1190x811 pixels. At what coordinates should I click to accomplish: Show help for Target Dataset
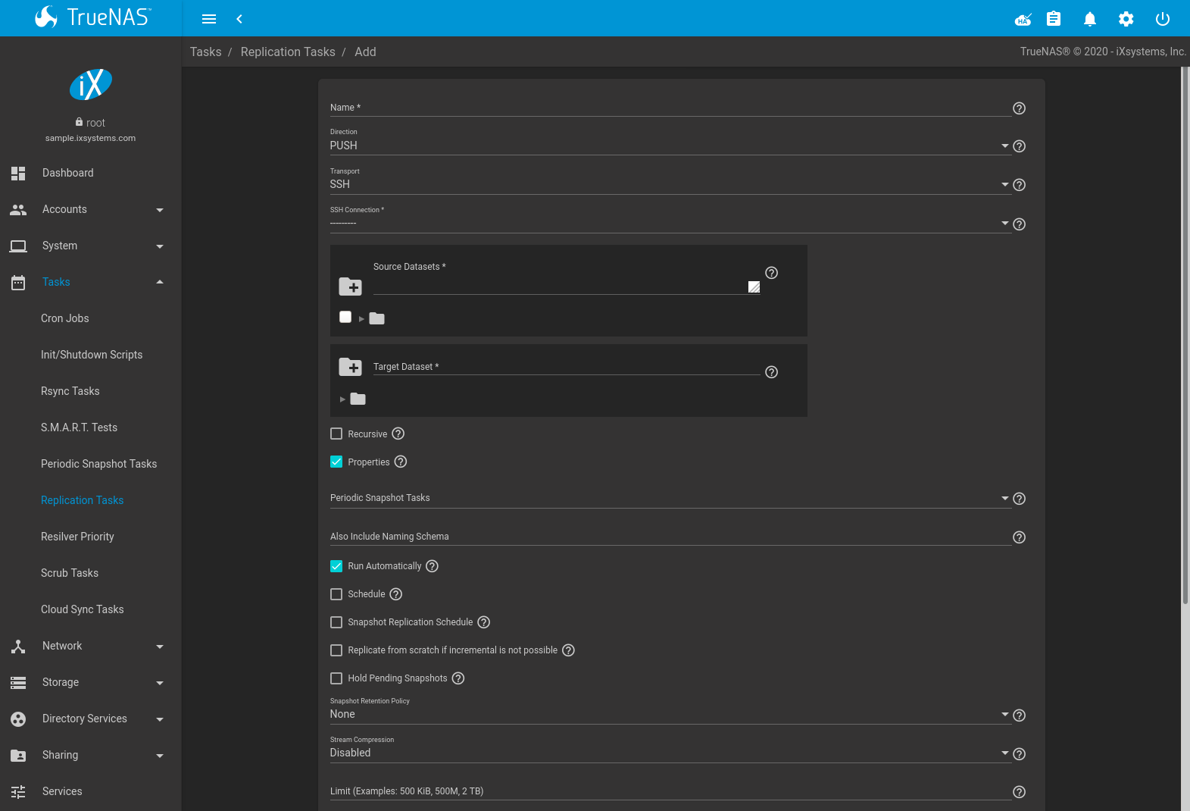pos(772,372)
